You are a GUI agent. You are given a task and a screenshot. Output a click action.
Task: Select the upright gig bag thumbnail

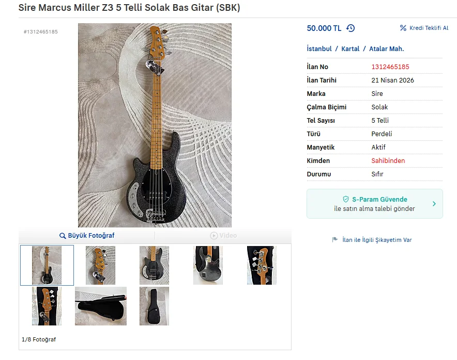[154, 306]
